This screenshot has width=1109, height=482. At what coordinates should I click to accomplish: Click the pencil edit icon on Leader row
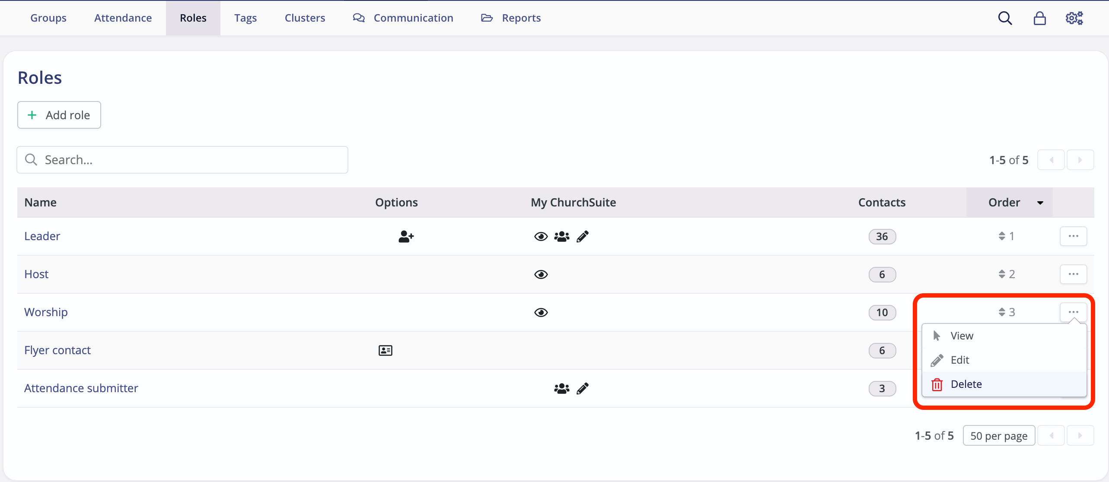pyautogui.click(x=583, y=236)
